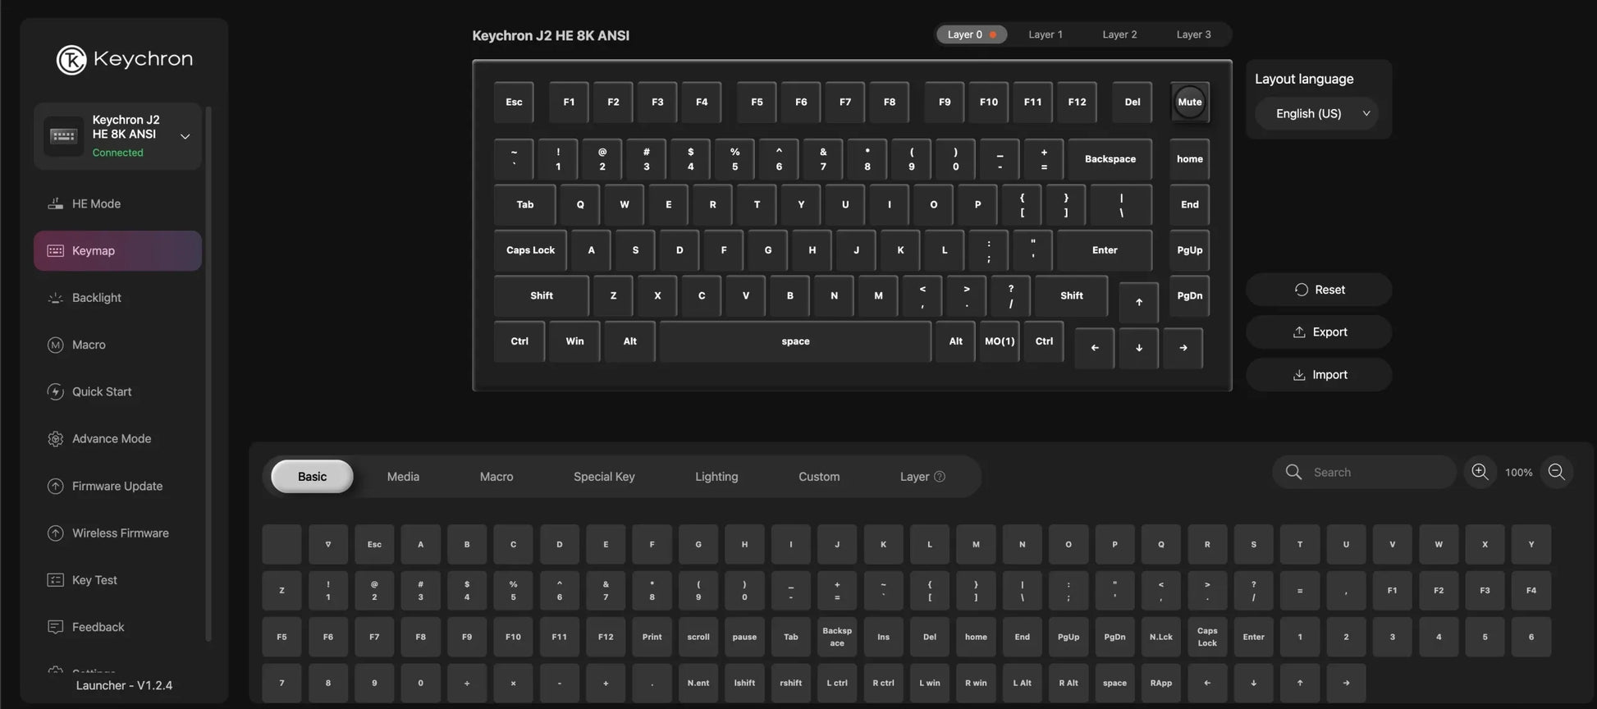This screenshot has width=1597, height=709.
Task: Open the Layout language dropdown
Action: pos(1316,113)
